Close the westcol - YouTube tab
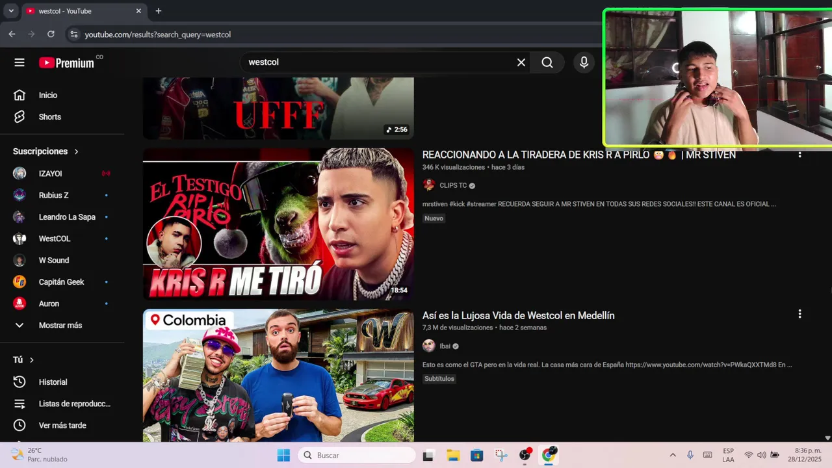 click(138, 11)
